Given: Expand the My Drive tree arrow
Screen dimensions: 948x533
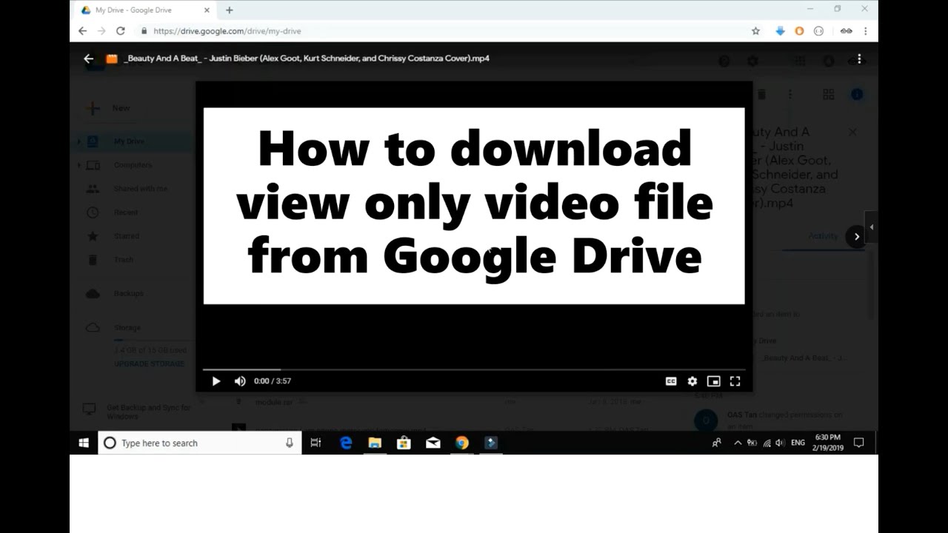Looking at the screenshot, I should click(x=79, y=141).
